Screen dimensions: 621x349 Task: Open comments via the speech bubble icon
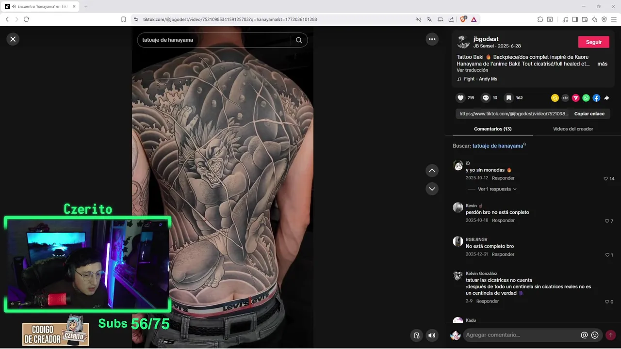tap(486, 98)
